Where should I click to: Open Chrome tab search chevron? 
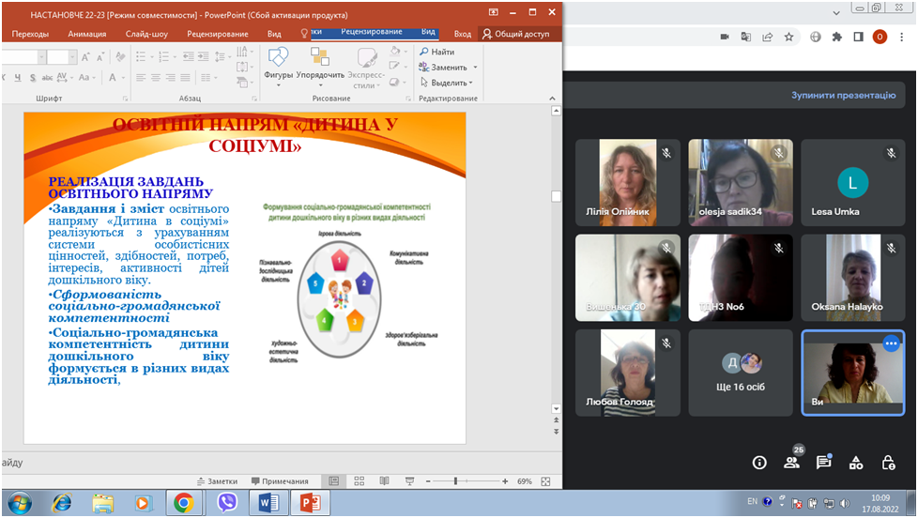click(836, 12)
